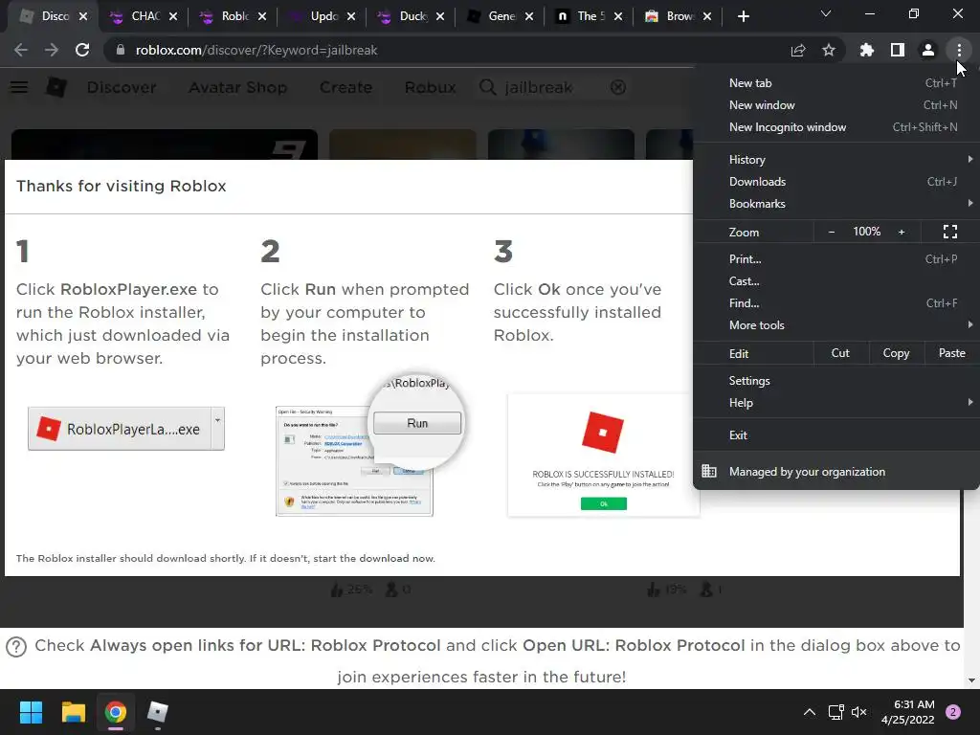
Task: Open a New Incognito window
Action: (835, 127)
